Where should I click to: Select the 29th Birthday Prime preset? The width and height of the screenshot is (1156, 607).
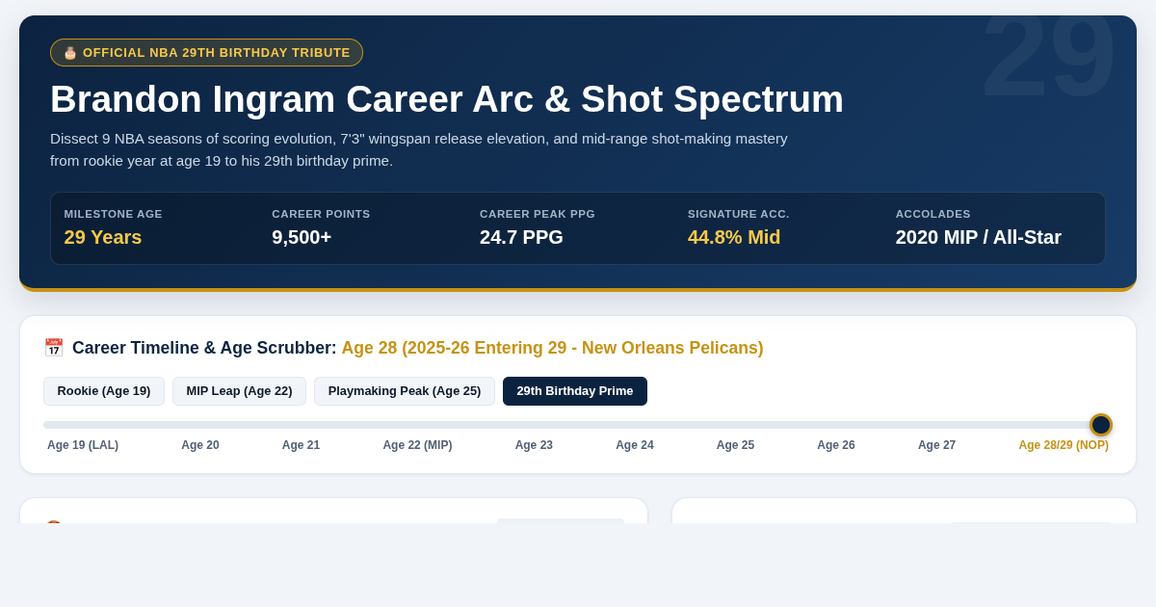pos(575,391)
